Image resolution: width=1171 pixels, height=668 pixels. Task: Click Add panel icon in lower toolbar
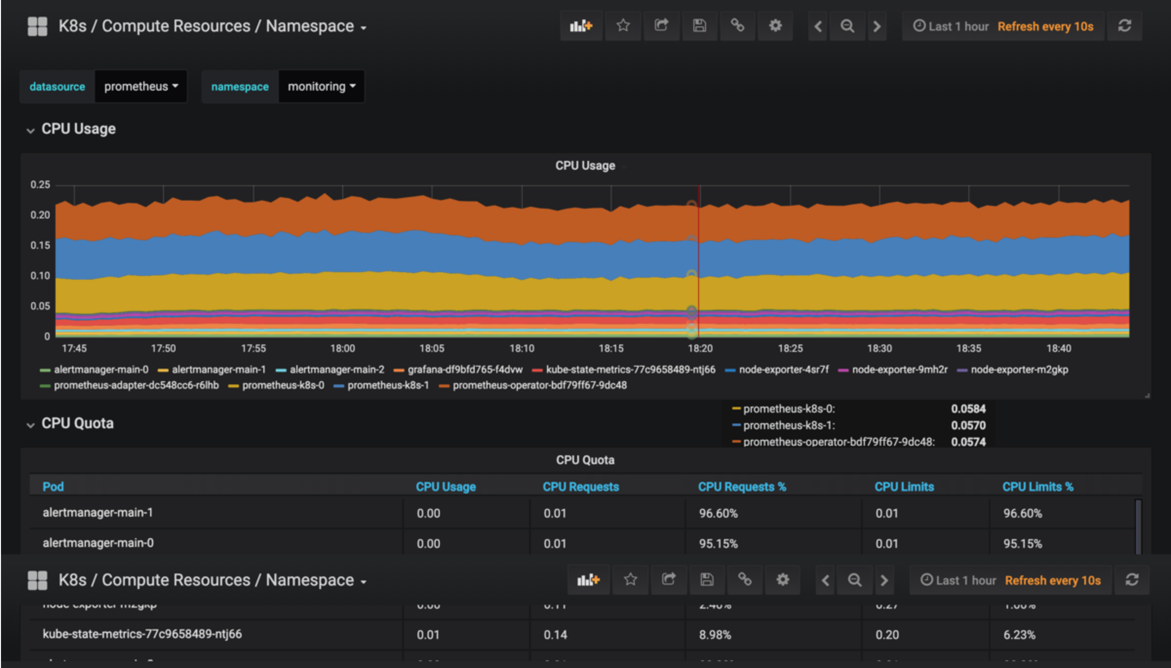pos(588,580)
